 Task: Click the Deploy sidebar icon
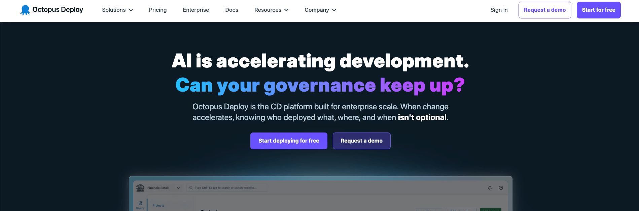(x=140, y=204)
